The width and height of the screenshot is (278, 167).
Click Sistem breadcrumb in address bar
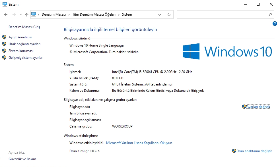[x=127, y=14]
